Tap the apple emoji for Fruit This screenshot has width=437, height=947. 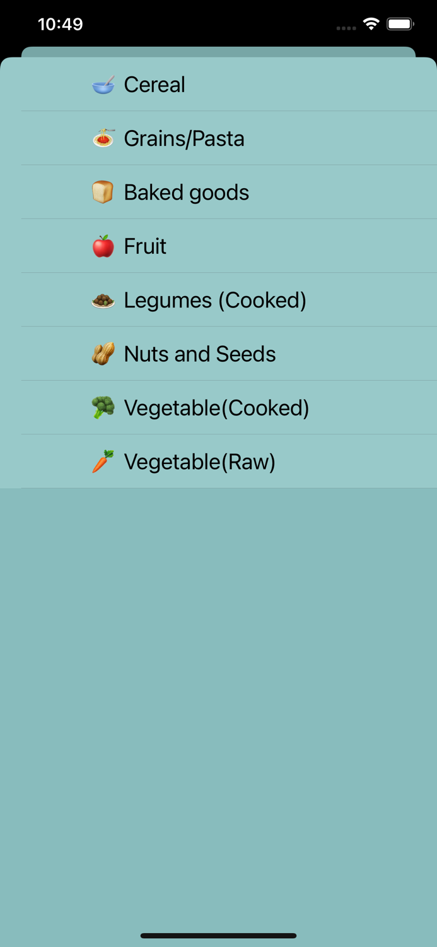104,246
